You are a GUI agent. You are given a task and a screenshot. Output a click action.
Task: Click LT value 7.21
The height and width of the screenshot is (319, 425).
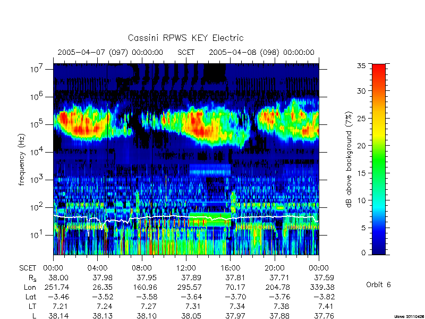[x=60, y=306]
